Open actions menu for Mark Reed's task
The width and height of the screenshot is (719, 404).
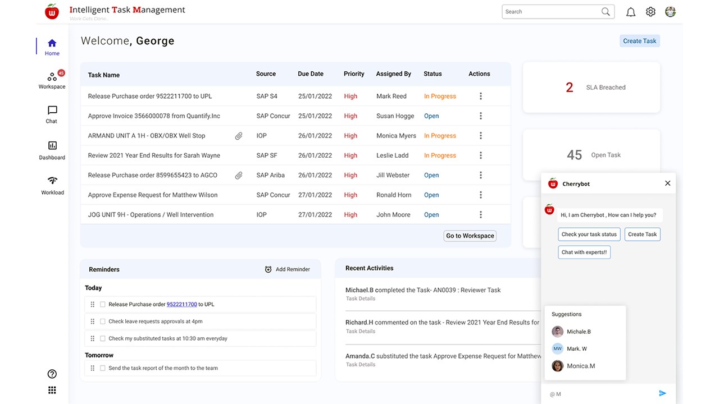[x=480, y=97]
